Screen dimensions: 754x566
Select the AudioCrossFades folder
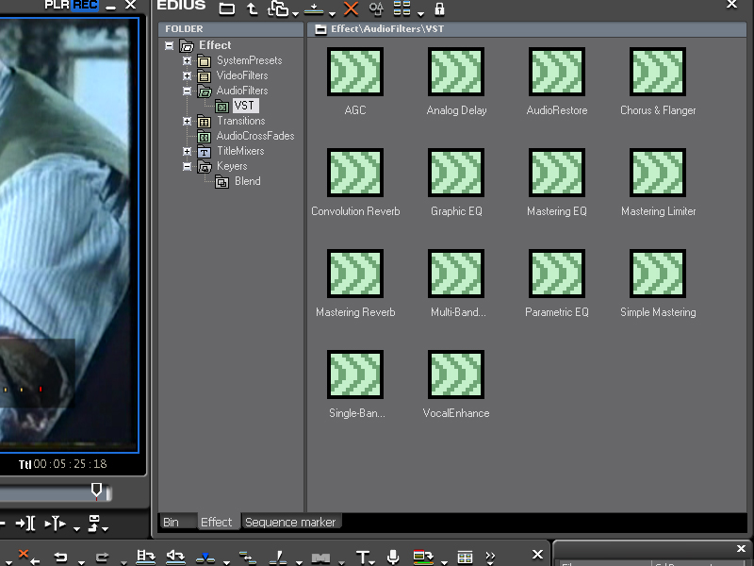[254, 136]
